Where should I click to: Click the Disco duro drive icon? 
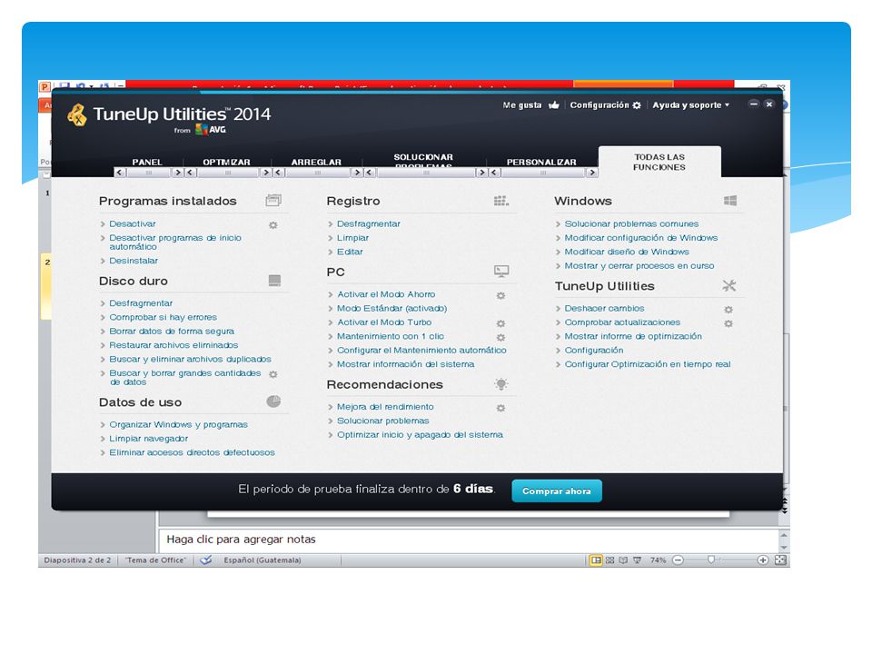click(274, 281)
